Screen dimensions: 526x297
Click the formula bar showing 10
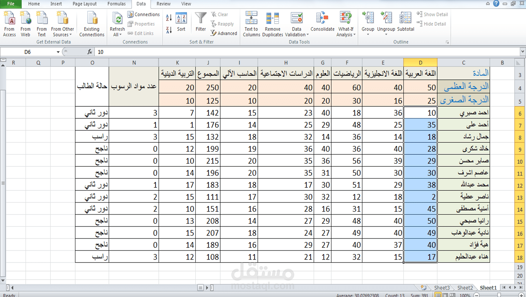pos(307,52)
